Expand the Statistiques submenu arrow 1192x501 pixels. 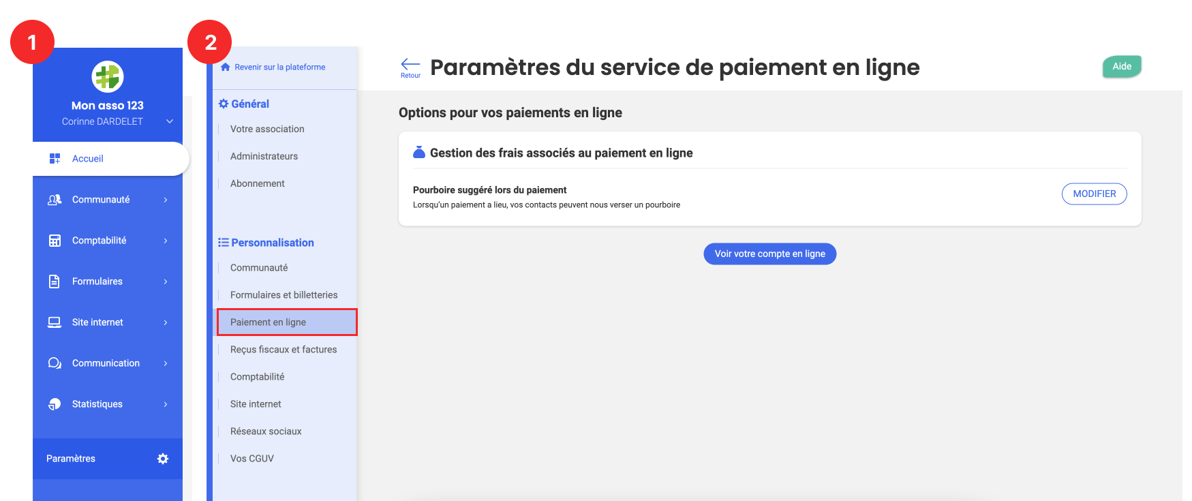[166, 404]
